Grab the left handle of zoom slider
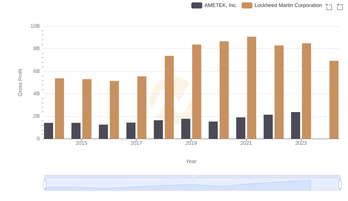The image size is (348, 201). 45,184
